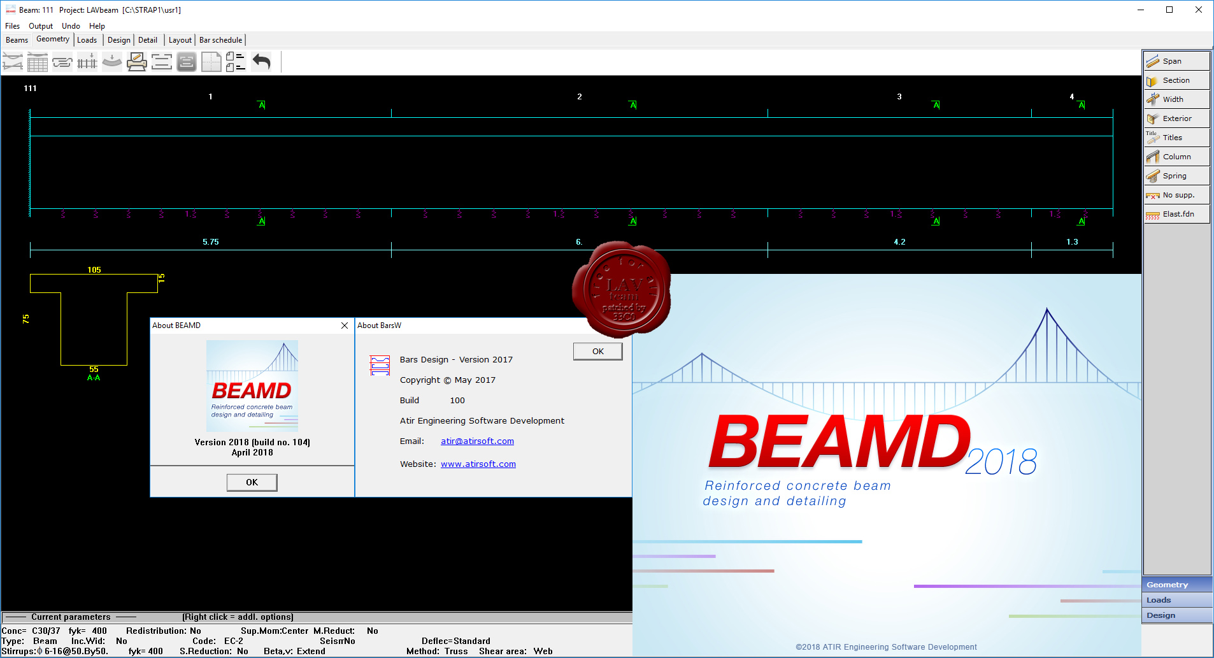The image size is (1214, 658).
Task: Click the reinforcement bars toolbar icon
Action: click(62, 62)
